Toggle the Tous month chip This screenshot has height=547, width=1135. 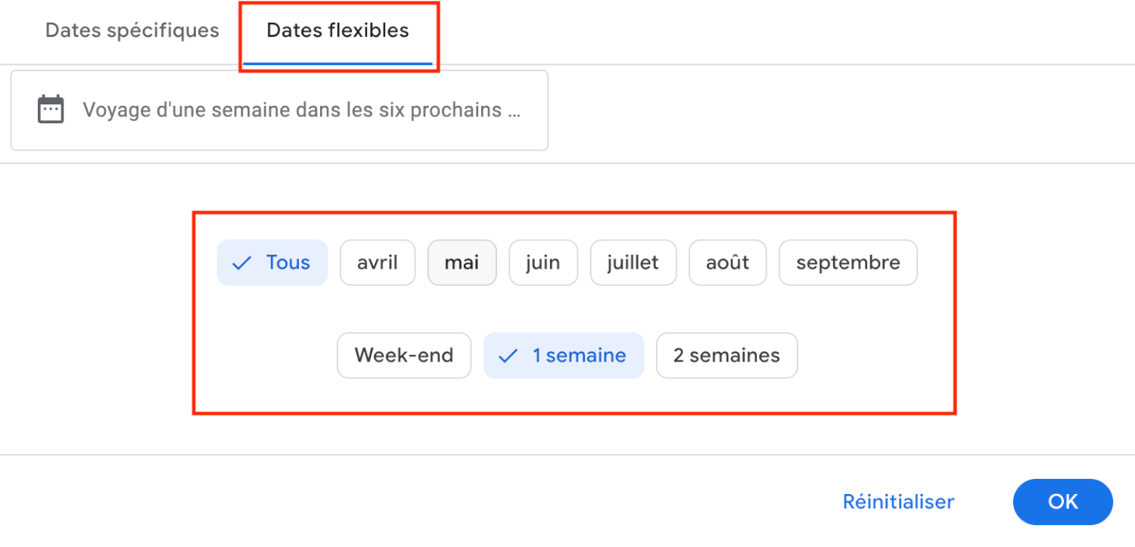tap(272, 263)
